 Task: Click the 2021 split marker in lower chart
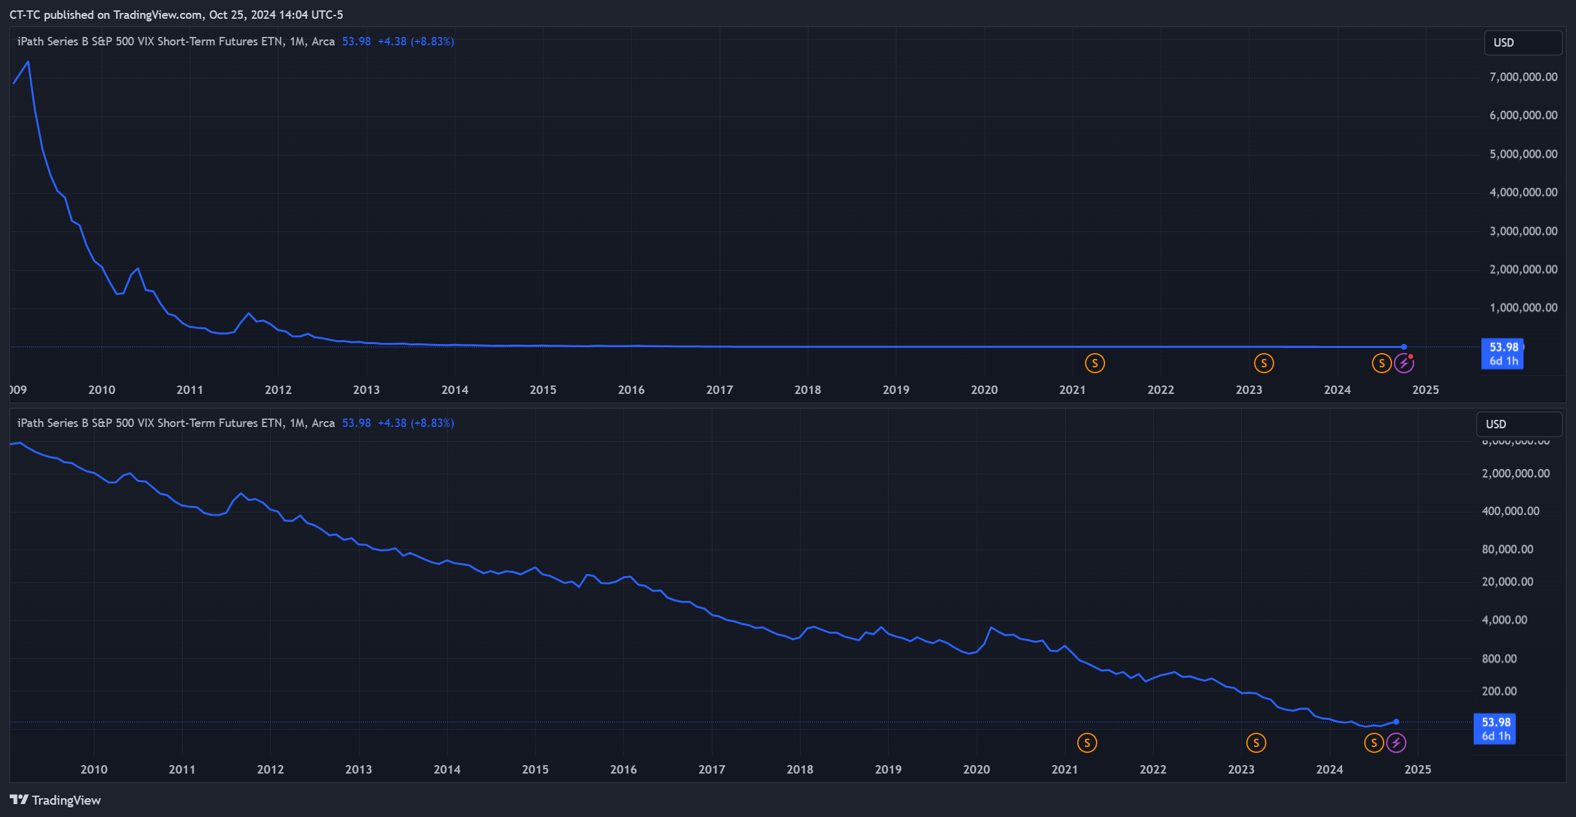tap(1087, 743)
